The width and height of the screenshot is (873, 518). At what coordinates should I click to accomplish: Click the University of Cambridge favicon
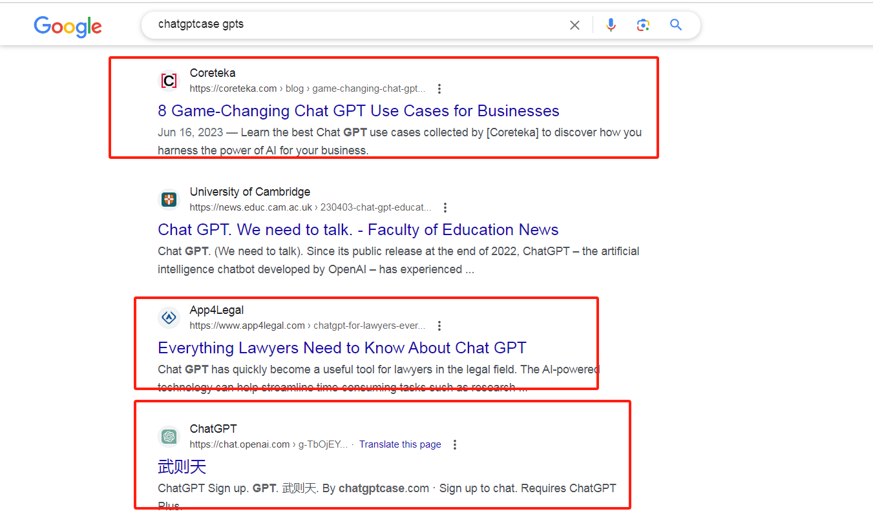pos(169,200)
